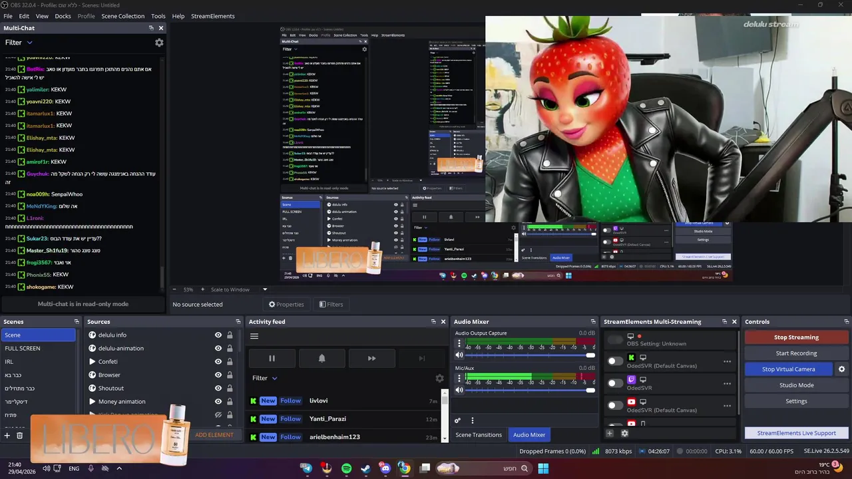
Task: Undock the Multi-Chat panel
Action: [151, 28]
